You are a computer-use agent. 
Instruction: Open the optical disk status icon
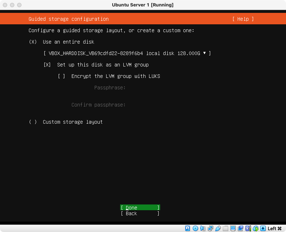(195, 228)
